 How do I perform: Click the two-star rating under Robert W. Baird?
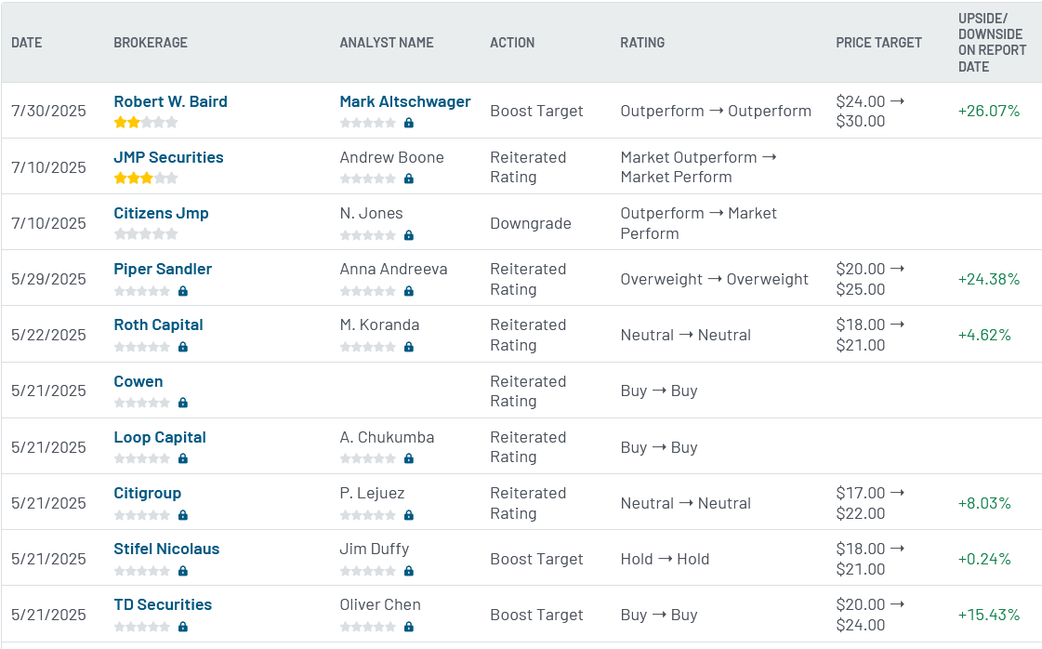[146, 123]
